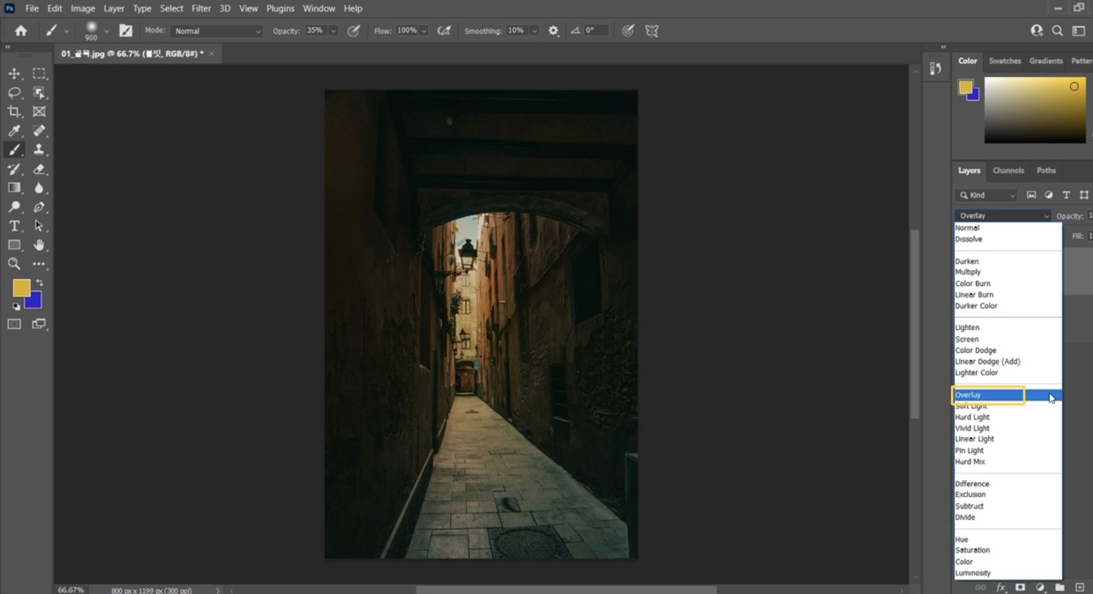Image resolution: width=1093 pixels, height=594 pixels.
Task: Open the History panel icon
Action: (x=935, y=68)
